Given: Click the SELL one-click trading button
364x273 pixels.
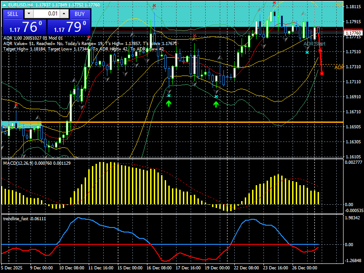Looking at the screenshot, I should click(13, 14).
